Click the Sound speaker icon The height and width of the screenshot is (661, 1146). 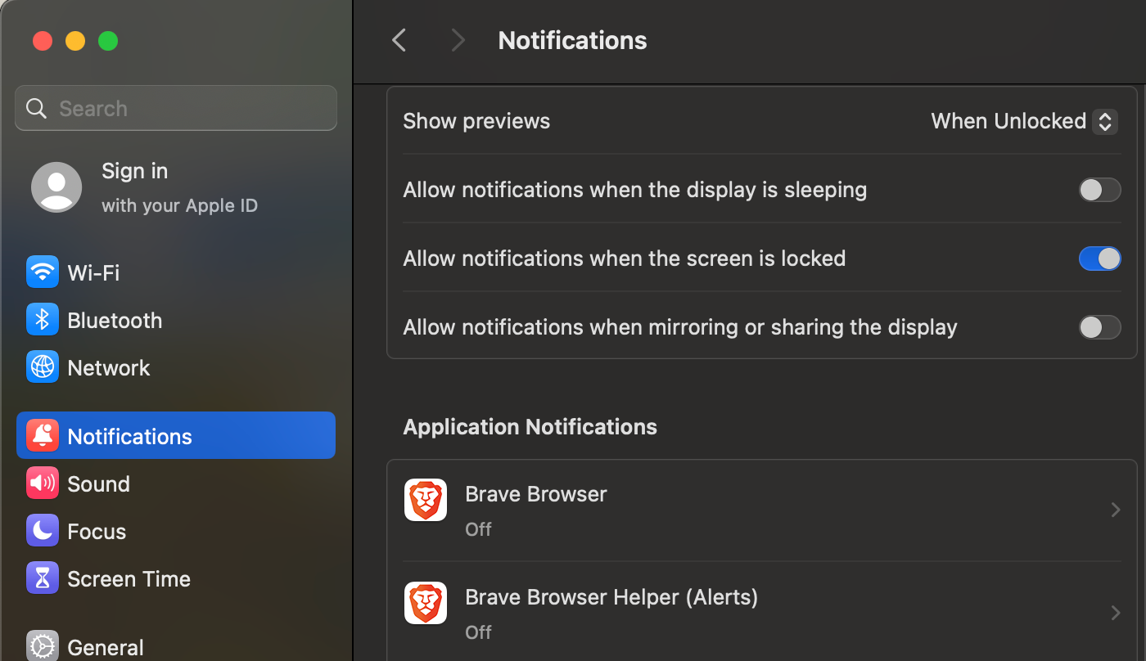pos(43,483)
